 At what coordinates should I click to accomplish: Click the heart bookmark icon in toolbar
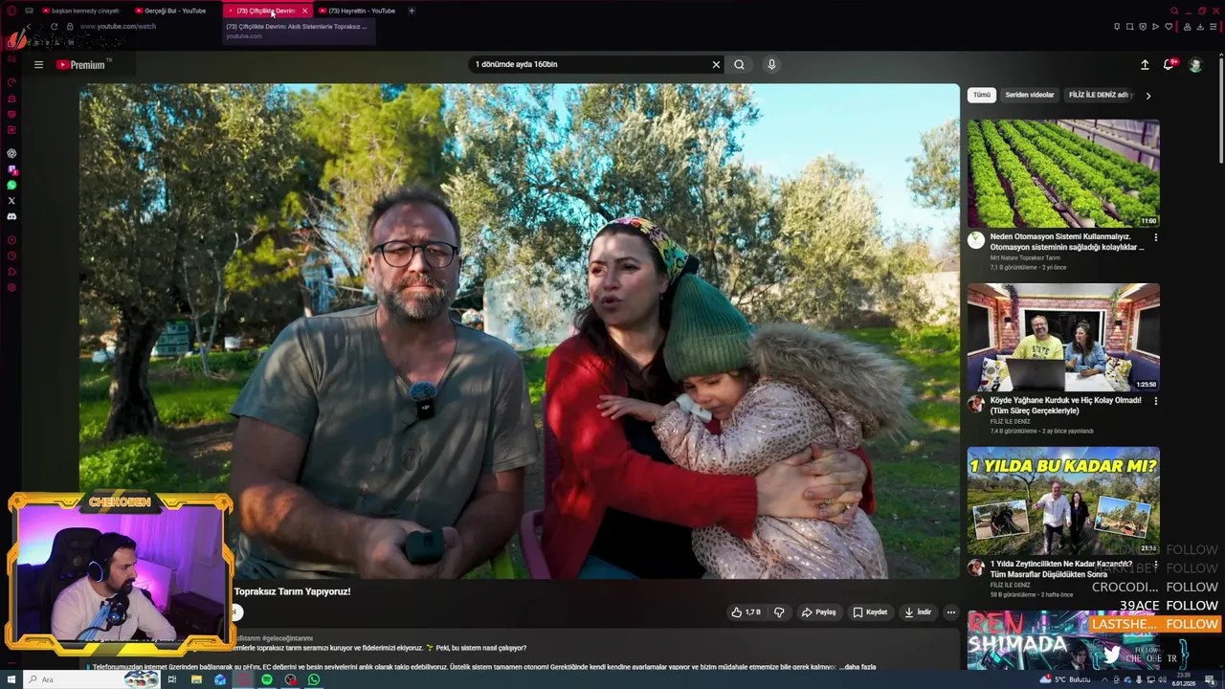coord(1169,27)
